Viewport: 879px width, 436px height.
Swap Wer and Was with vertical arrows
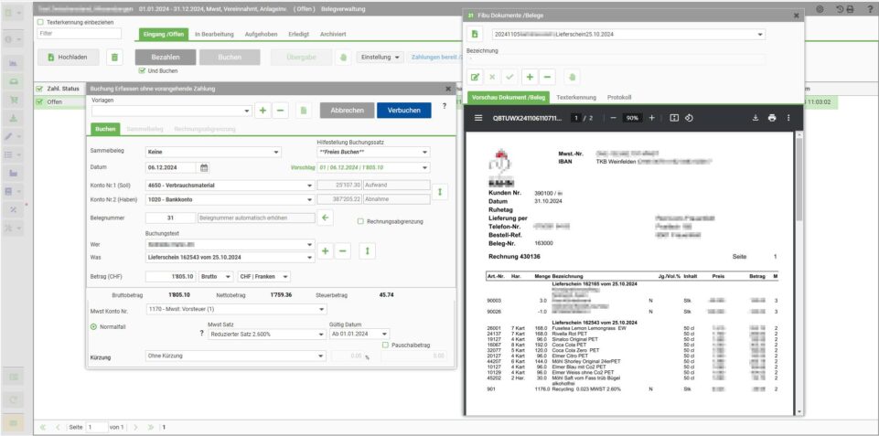367,251
